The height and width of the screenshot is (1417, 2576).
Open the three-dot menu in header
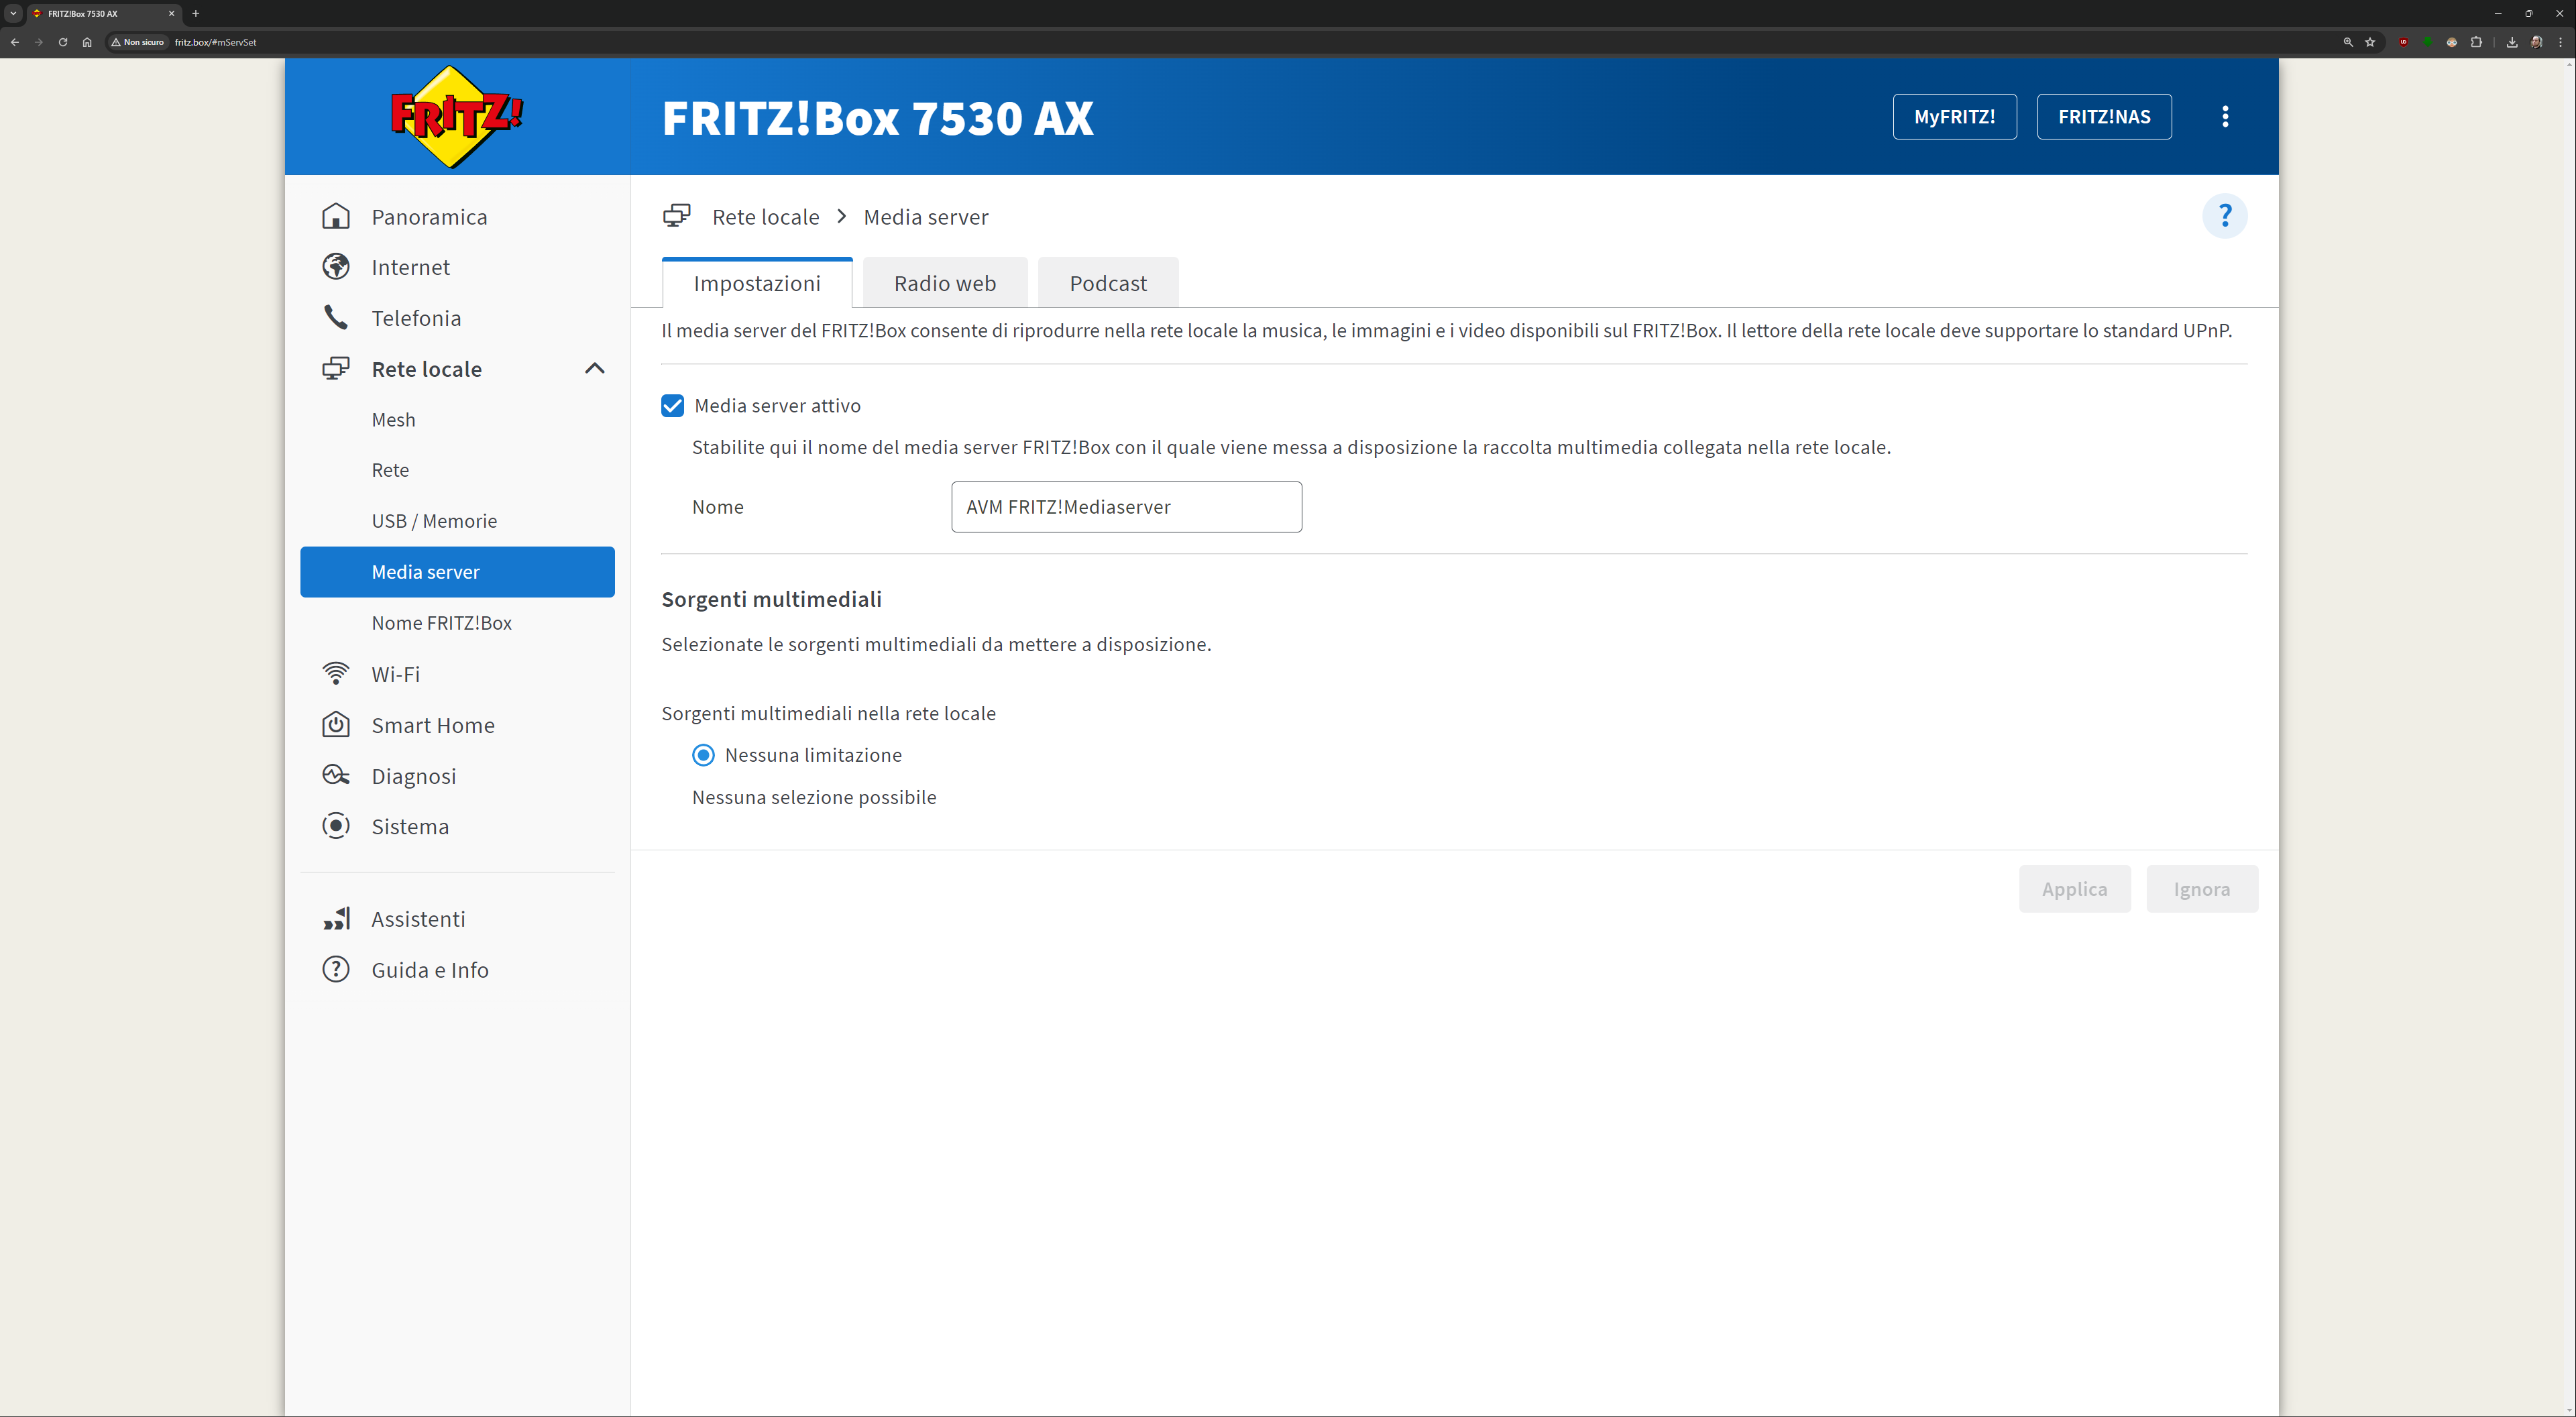(x=2224, y=117)
